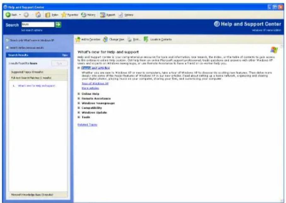Click the title bar help icon
Viewport: 286px width, 203px height.
(5, 7)
